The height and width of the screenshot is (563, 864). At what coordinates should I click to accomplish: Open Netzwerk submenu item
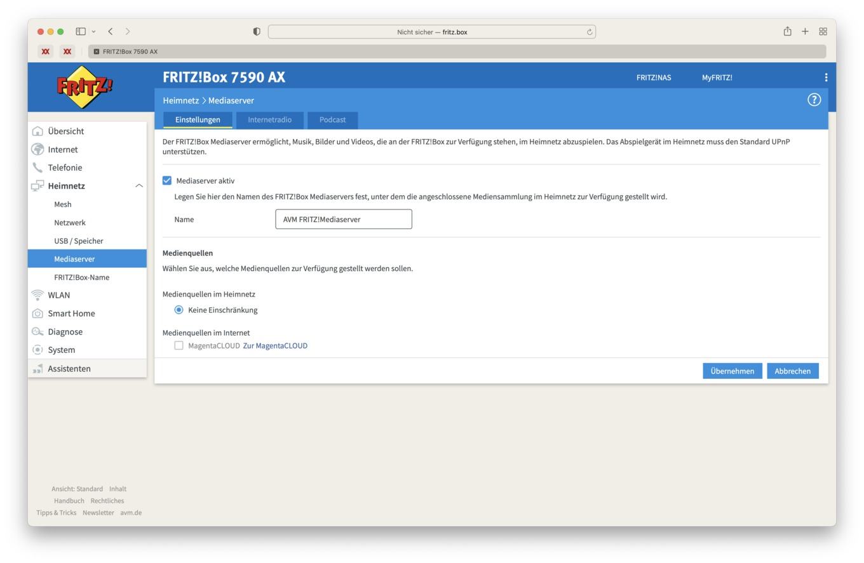70,223
